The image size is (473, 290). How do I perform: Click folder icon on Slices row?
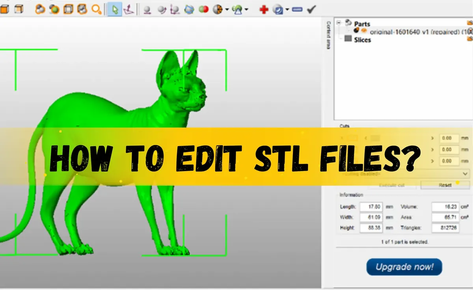pos(469,39)
